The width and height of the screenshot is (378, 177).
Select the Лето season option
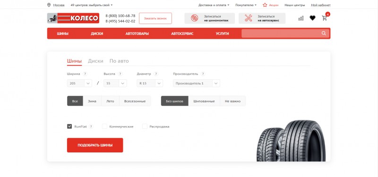pyautogui.click(x=110, y=101)
